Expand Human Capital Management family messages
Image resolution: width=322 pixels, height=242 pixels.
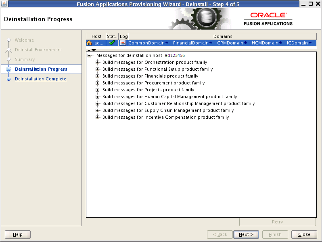98,97
